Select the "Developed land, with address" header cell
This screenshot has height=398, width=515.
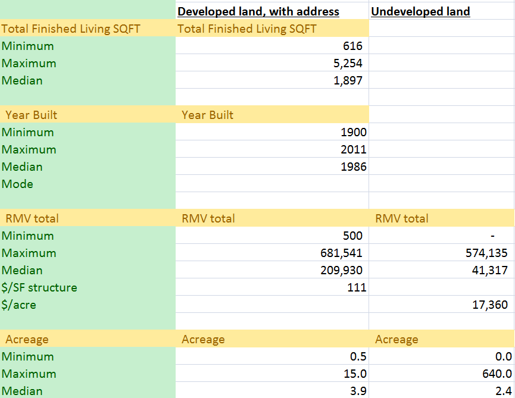[x=258, y=11]
